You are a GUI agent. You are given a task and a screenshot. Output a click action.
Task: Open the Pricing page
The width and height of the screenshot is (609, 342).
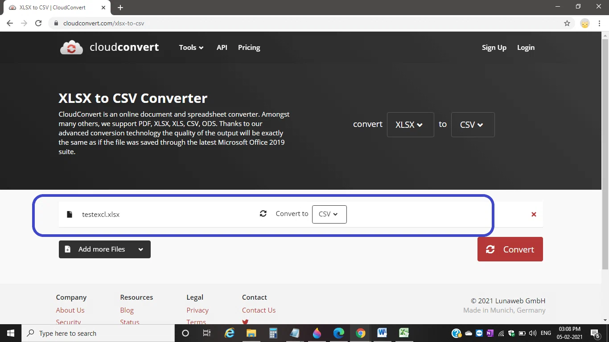pos(249,48)
